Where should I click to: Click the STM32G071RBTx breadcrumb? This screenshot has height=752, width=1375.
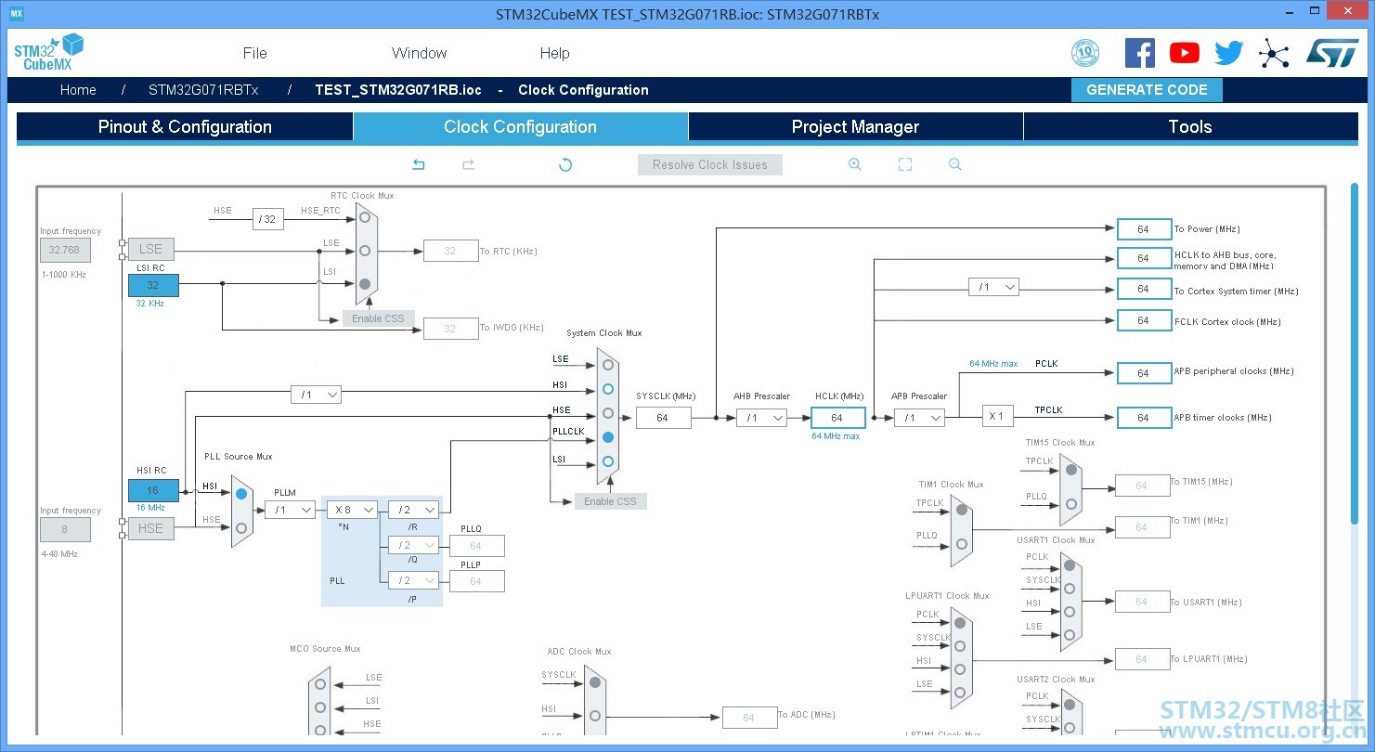(x=203, y=90)
